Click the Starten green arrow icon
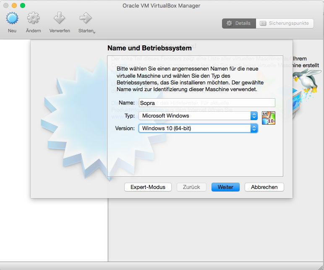The width and height of the screenshot is (324, 270). click(x=85, y=18)
